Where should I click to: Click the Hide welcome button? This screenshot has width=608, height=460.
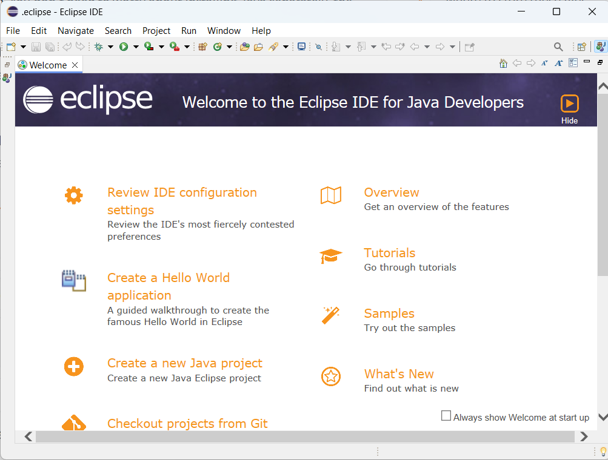570,109
